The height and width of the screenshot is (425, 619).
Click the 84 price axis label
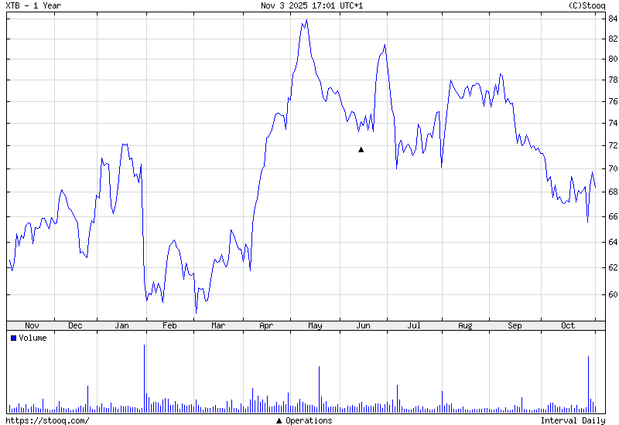click(611, 19)
